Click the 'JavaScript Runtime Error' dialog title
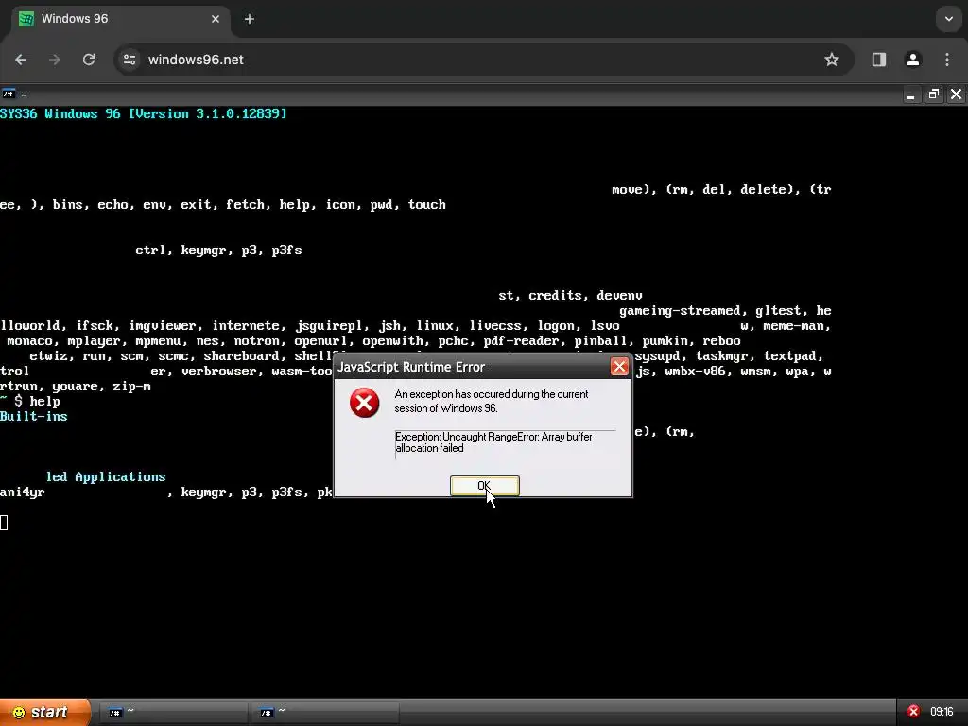The image size is (968, 726). 411,368
